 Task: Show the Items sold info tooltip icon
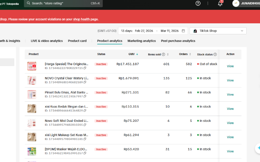click(x=163, y=54)
